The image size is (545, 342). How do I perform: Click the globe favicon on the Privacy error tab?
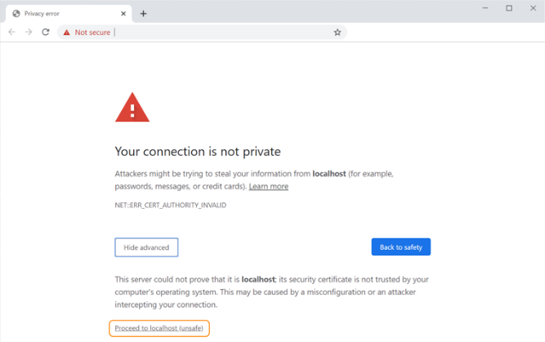[x=16, y=14]
